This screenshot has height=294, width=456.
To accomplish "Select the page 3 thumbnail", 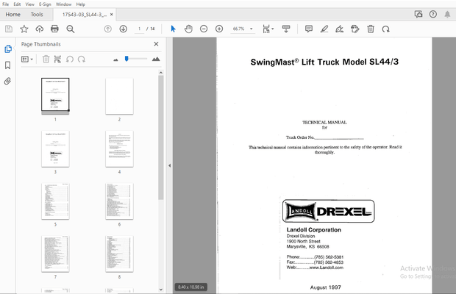I will [x=55, y=148].
